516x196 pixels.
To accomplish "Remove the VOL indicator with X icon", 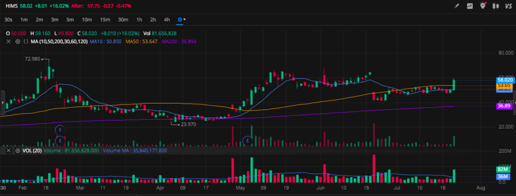I will click(x=9, y=151).
